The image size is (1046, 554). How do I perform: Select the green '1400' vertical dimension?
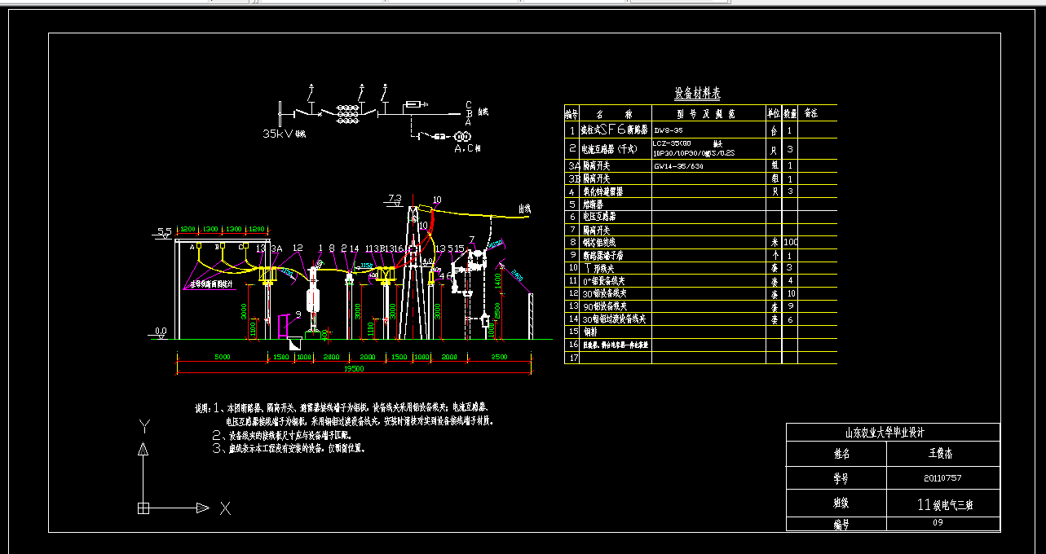coord(497,282)
